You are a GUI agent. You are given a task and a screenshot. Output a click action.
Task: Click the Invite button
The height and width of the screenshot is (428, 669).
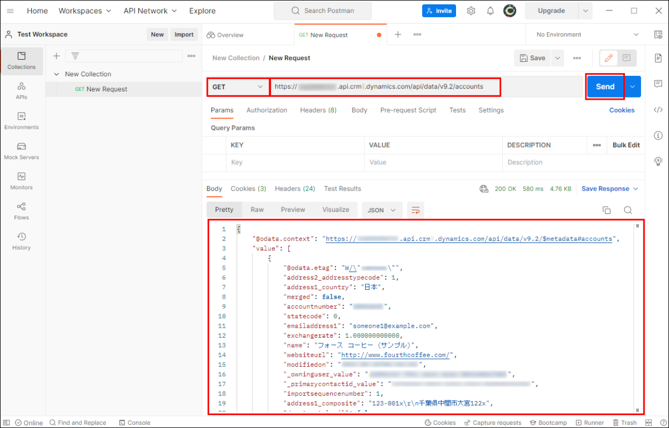click(x=439, y=11)
